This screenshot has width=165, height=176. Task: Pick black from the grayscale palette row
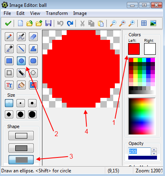click(131, 88)
